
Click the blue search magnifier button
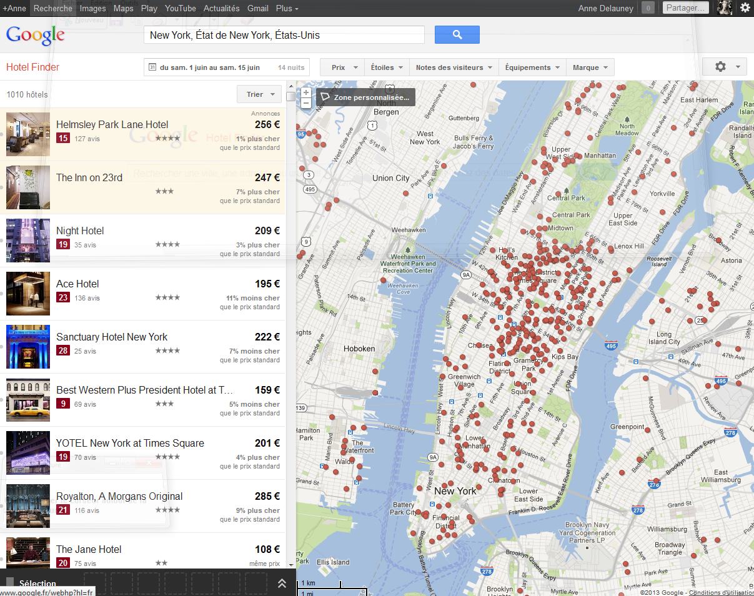[457, 35]
